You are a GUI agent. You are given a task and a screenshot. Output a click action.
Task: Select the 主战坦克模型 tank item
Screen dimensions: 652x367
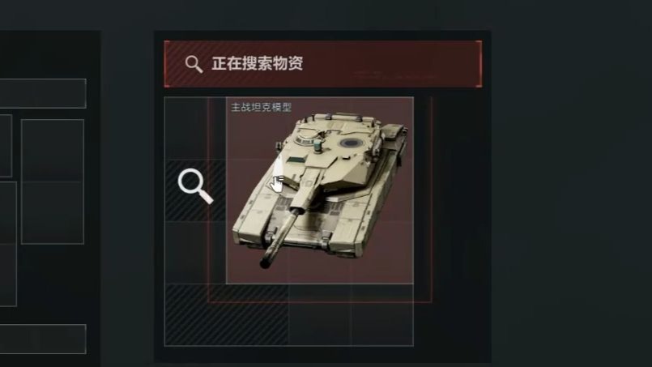pos(320,190)
